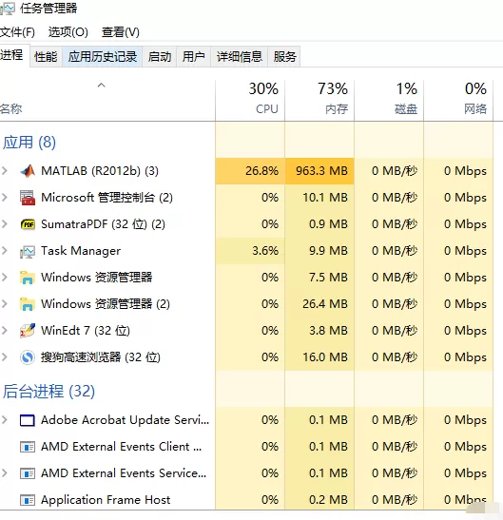This screenshot has height=520, width=503.
Task: Click the Application Frame Host icon
Action: pos(28,500)
